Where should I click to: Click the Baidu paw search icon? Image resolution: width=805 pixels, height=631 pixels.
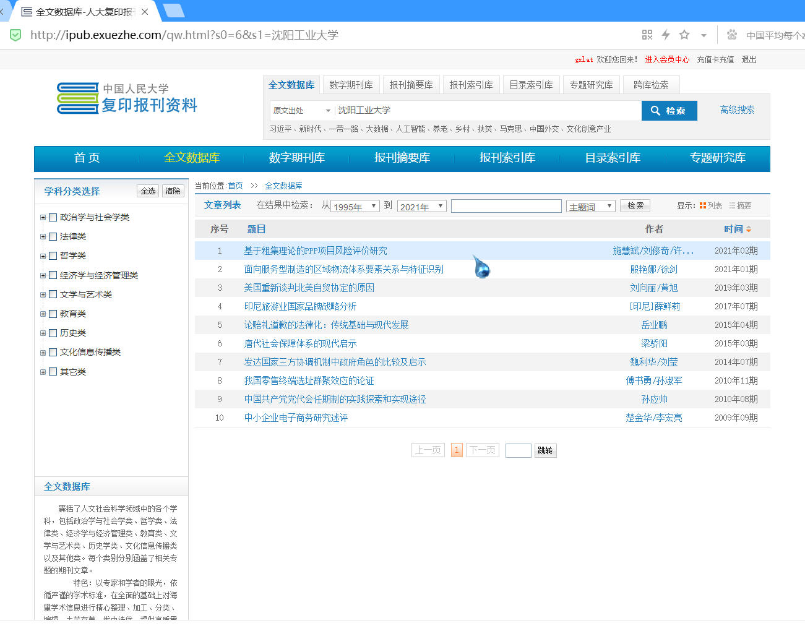(x=732, y=35)
